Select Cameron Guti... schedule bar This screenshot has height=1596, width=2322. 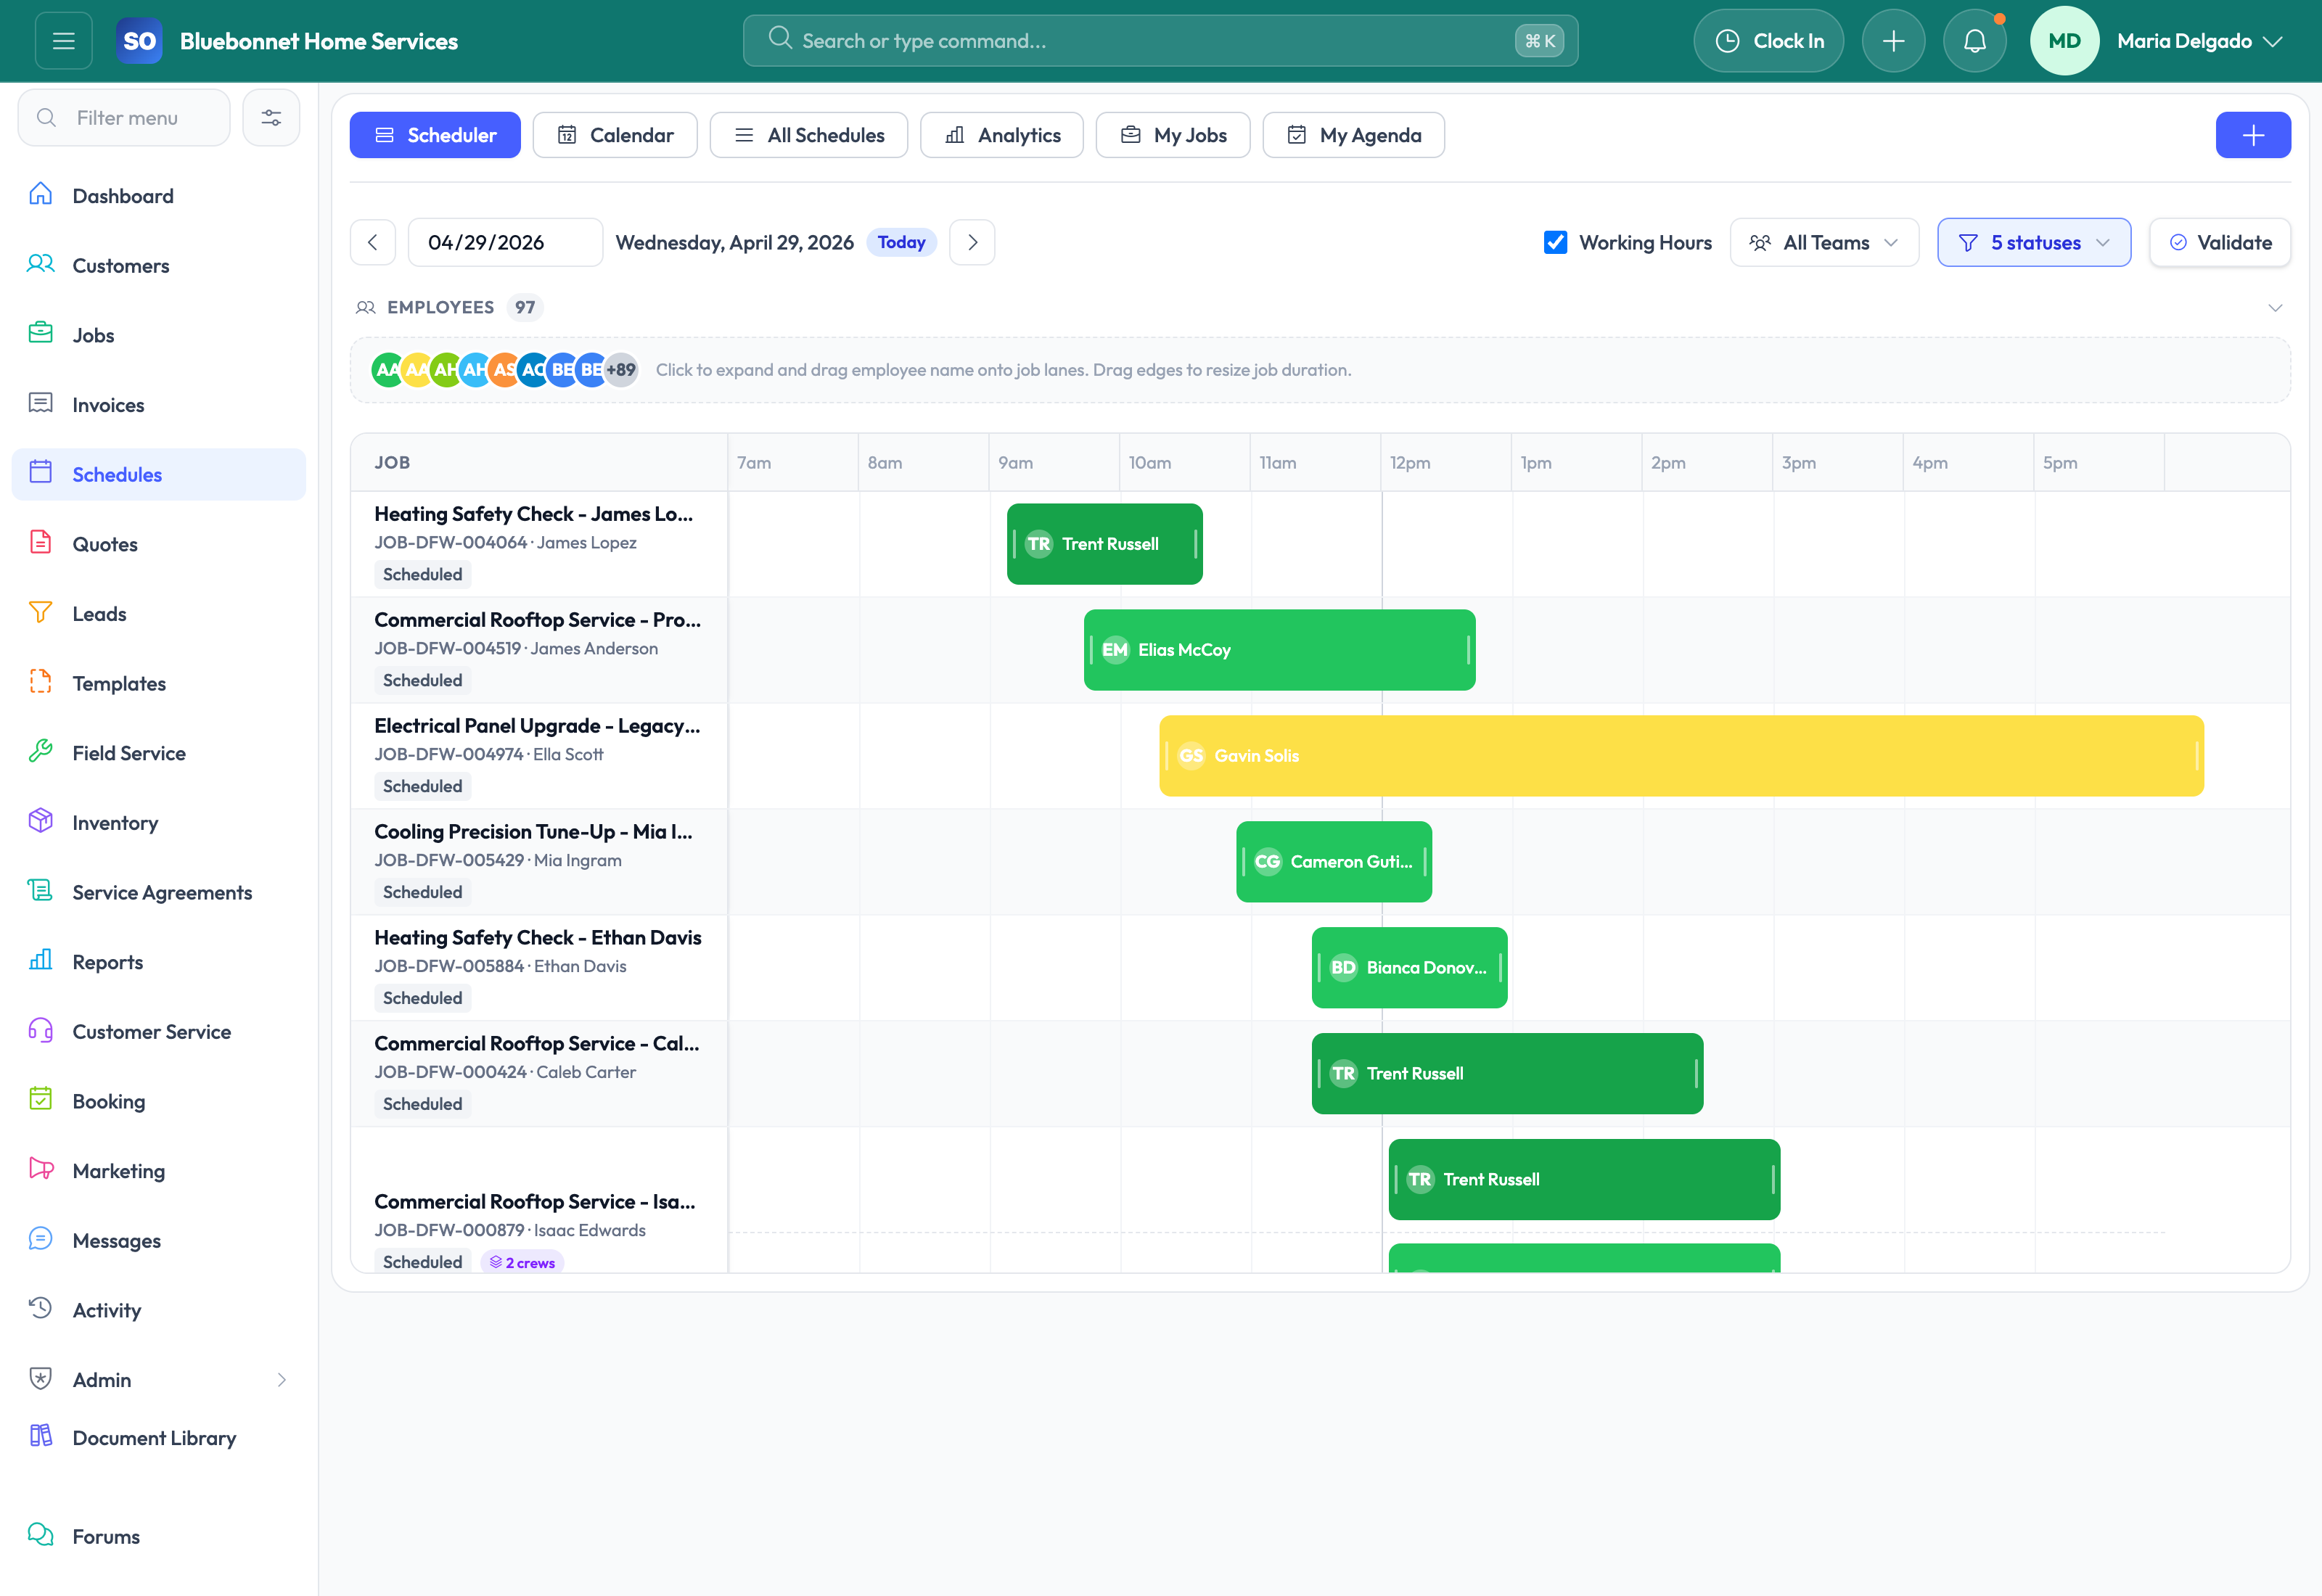coord(1333,862)
